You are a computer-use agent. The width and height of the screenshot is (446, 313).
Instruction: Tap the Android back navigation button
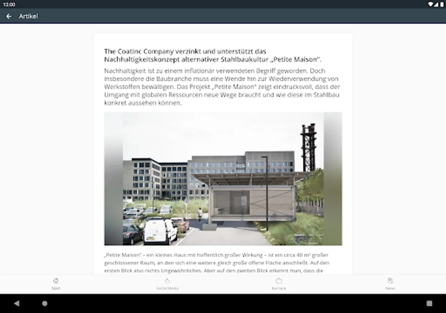17,303
